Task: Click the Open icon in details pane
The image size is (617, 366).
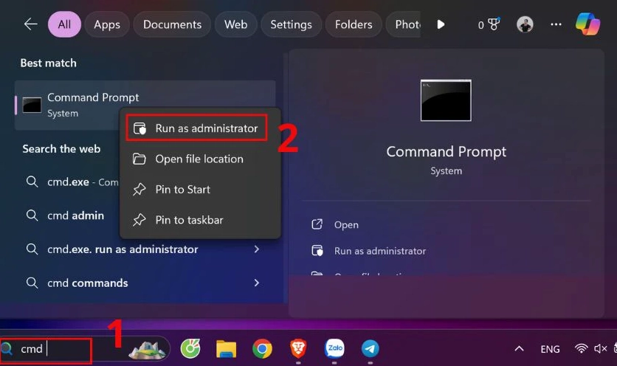Action: [317, 224]
